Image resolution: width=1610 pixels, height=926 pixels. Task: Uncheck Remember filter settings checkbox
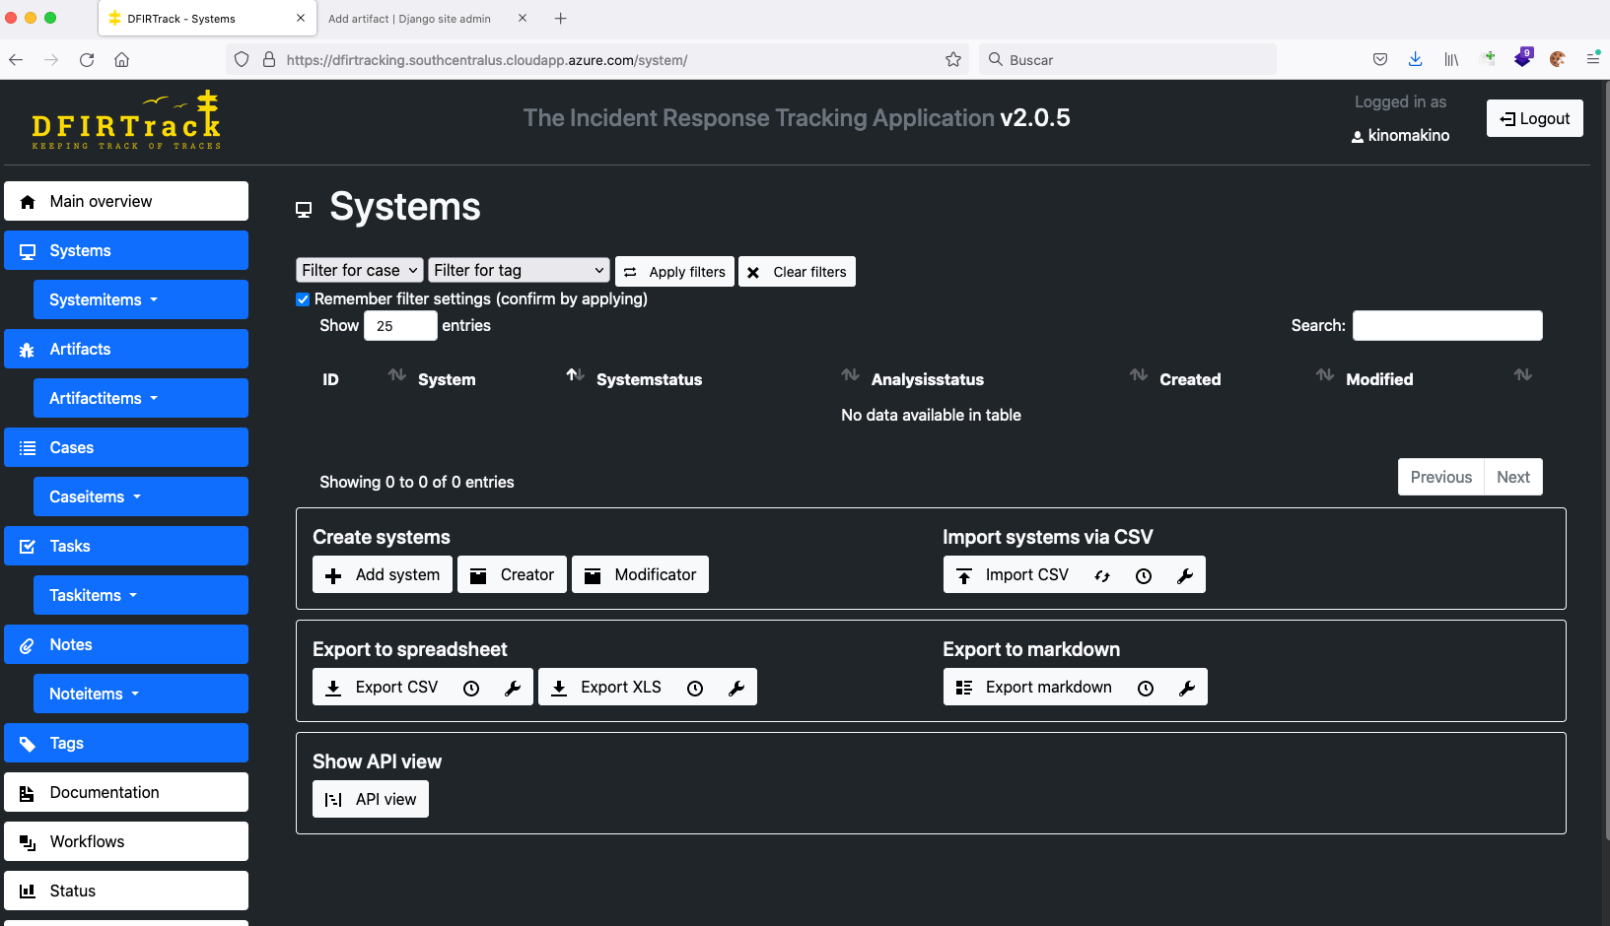(303, 299)
